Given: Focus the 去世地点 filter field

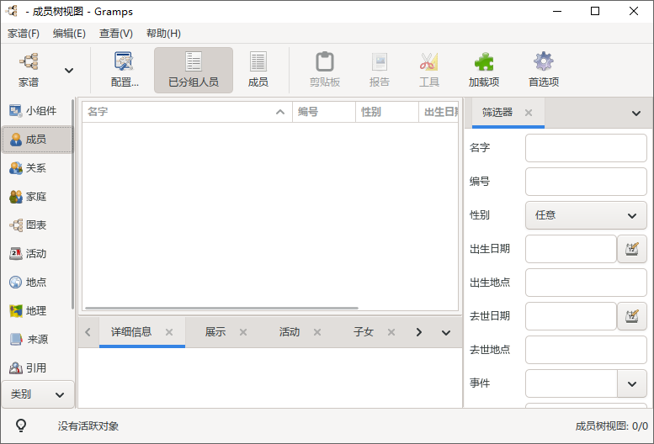Looking at the screenshot, I should [x=586, y=350].
